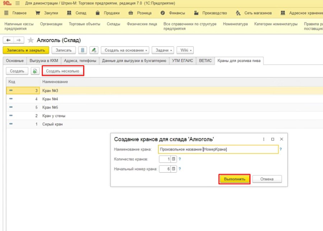Image resolution: width=323 pixels, height=231 pixels.
Task: Open the Закупки section
Action: pyautogui.click(x=47, y=13)
